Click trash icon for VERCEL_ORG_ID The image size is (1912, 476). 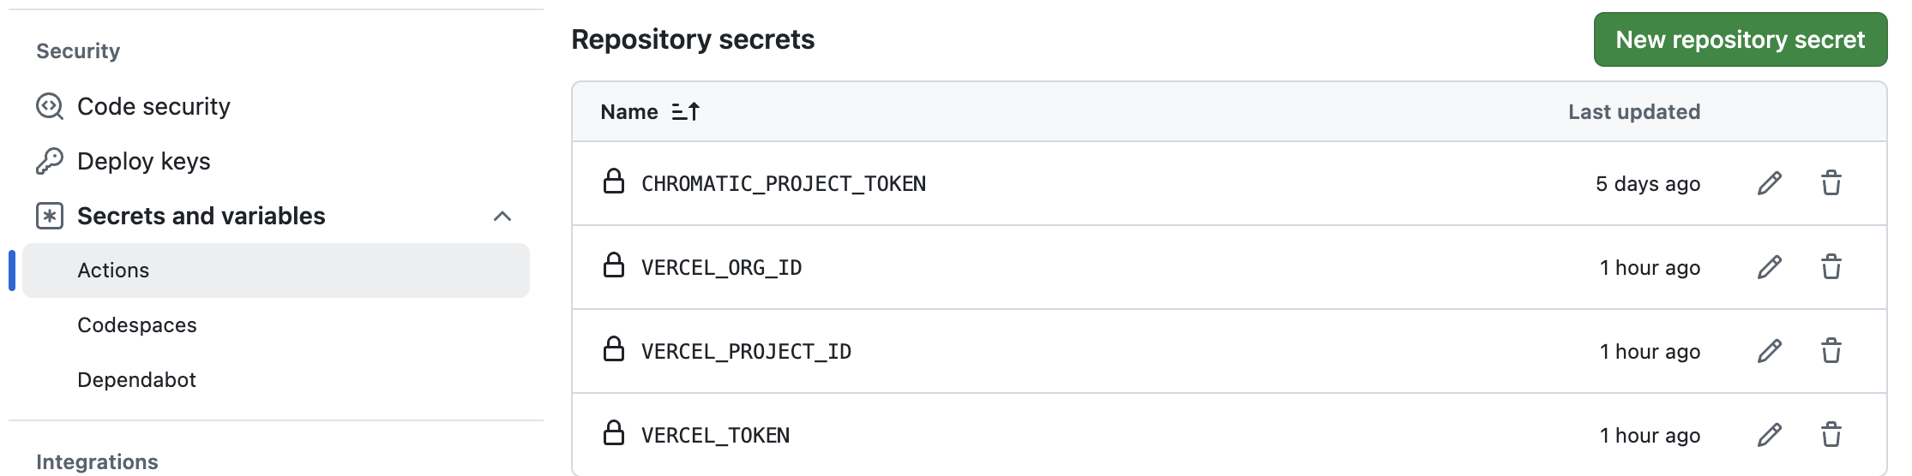(x=1831, y=267)
